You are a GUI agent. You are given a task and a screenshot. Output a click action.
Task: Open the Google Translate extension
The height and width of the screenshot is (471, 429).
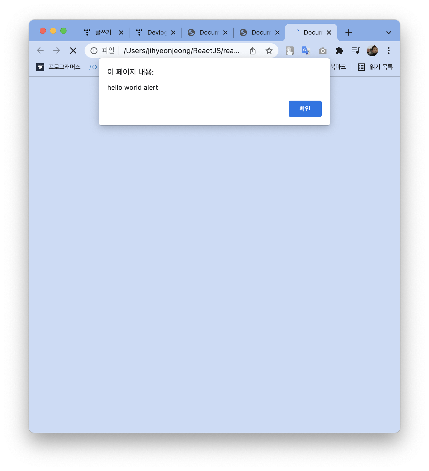coord(306,51)
